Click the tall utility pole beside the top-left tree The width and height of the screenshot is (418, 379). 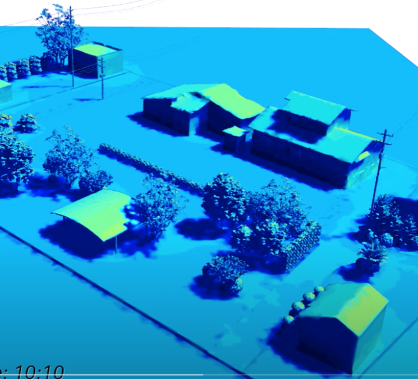tap(71, 47)
